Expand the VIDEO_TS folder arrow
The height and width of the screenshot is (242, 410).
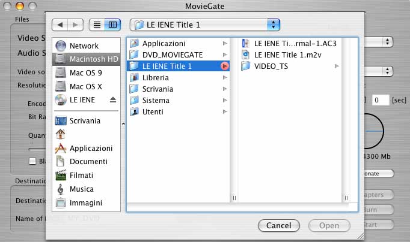point(337,66)
